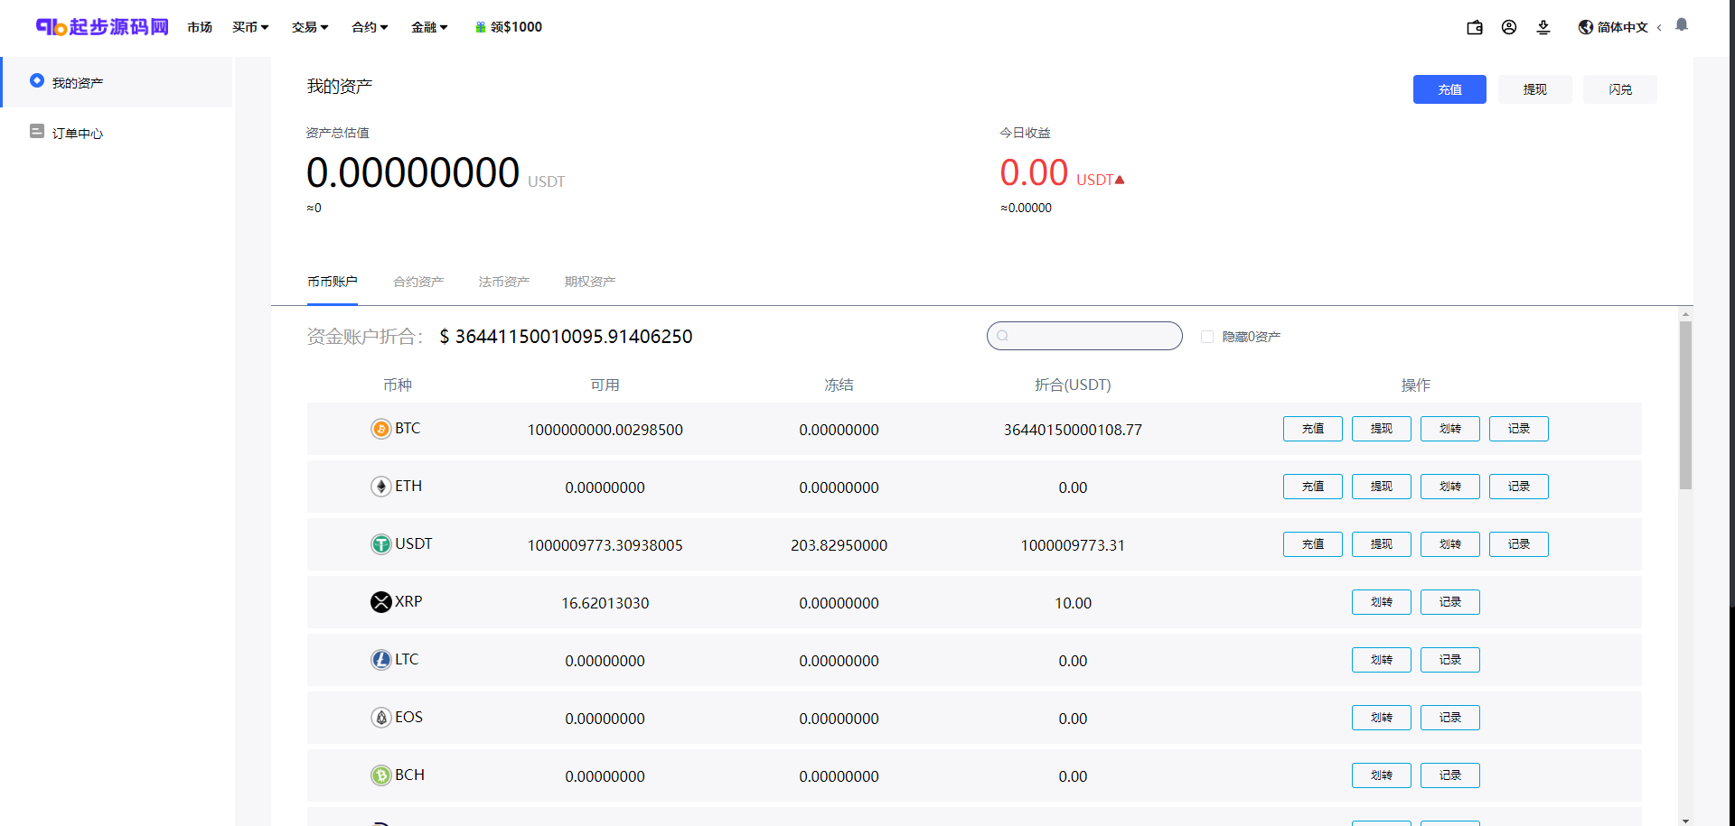This screenshot has height=826, width=1735.
Task: Toggle the 隐藏0资产 checkbox
Action: pos(1207,337)
